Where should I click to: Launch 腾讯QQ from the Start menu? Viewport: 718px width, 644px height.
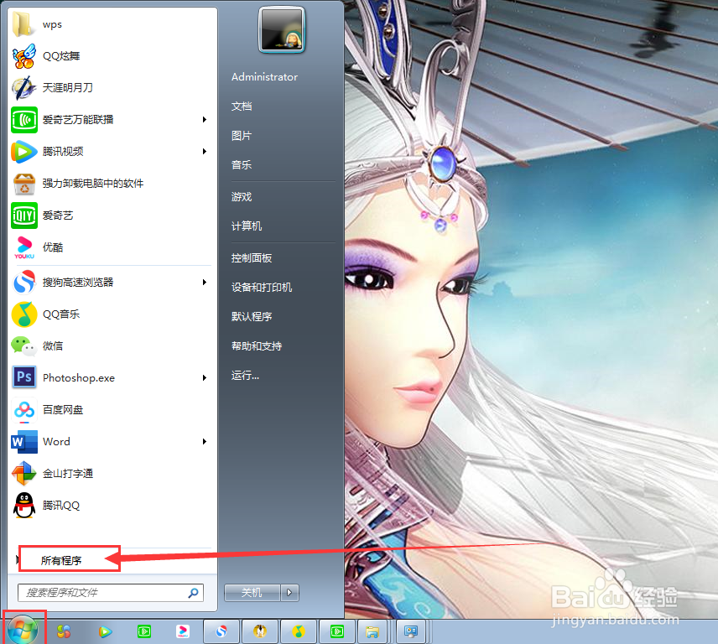[111, 506]
